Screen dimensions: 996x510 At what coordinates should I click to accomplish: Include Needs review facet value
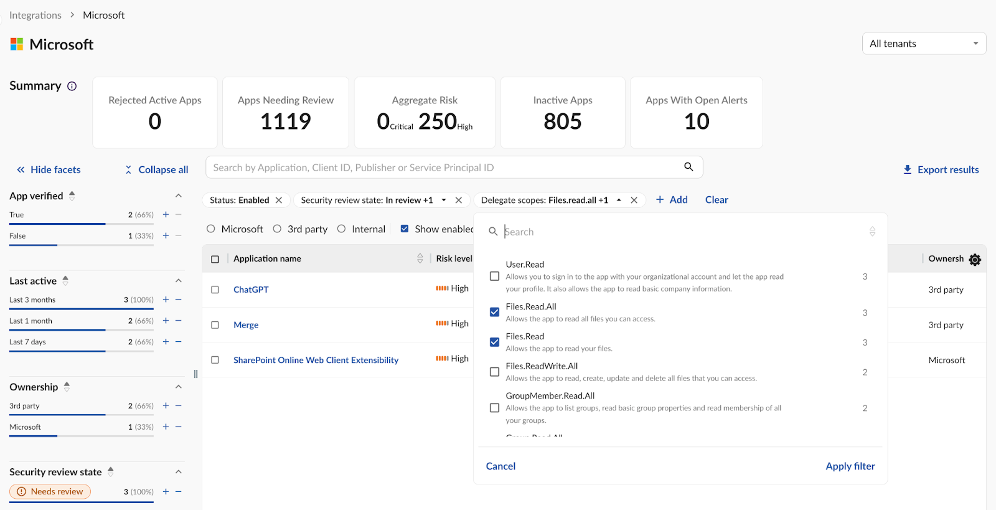166,492
